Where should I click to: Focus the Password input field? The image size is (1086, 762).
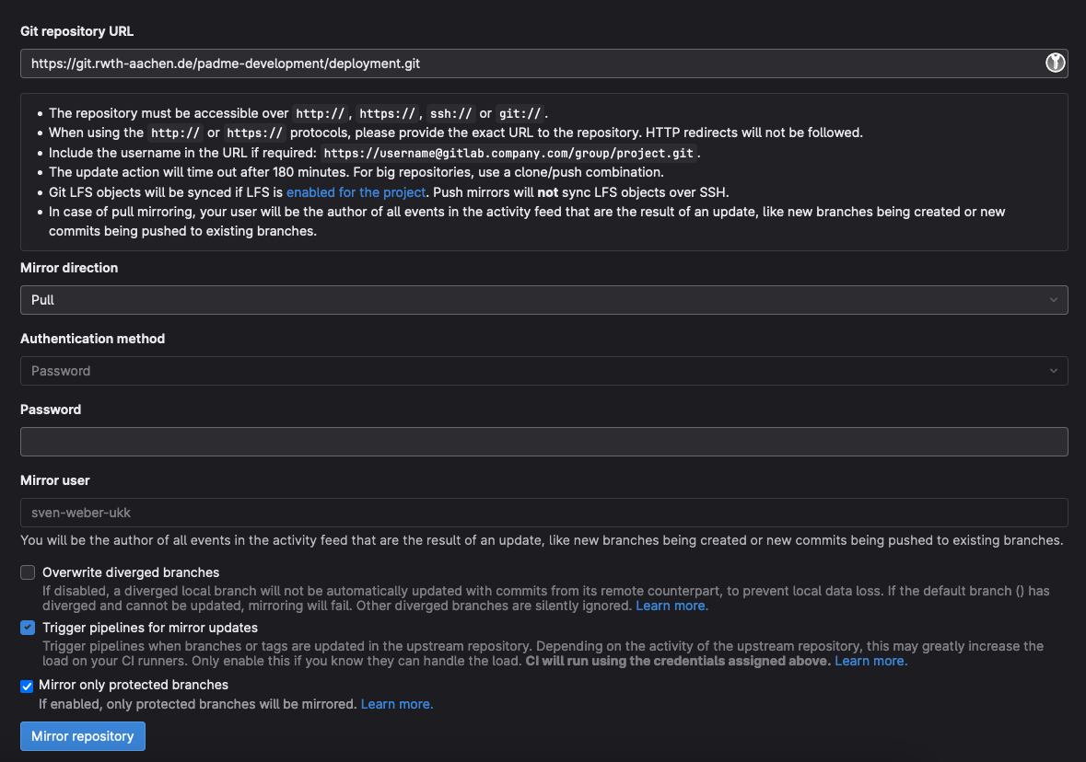point(543,442)
